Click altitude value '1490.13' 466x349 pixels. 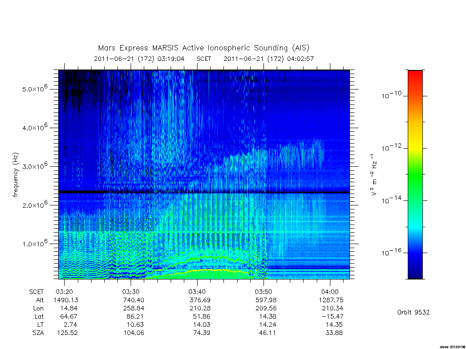click(x=66, y=300)
